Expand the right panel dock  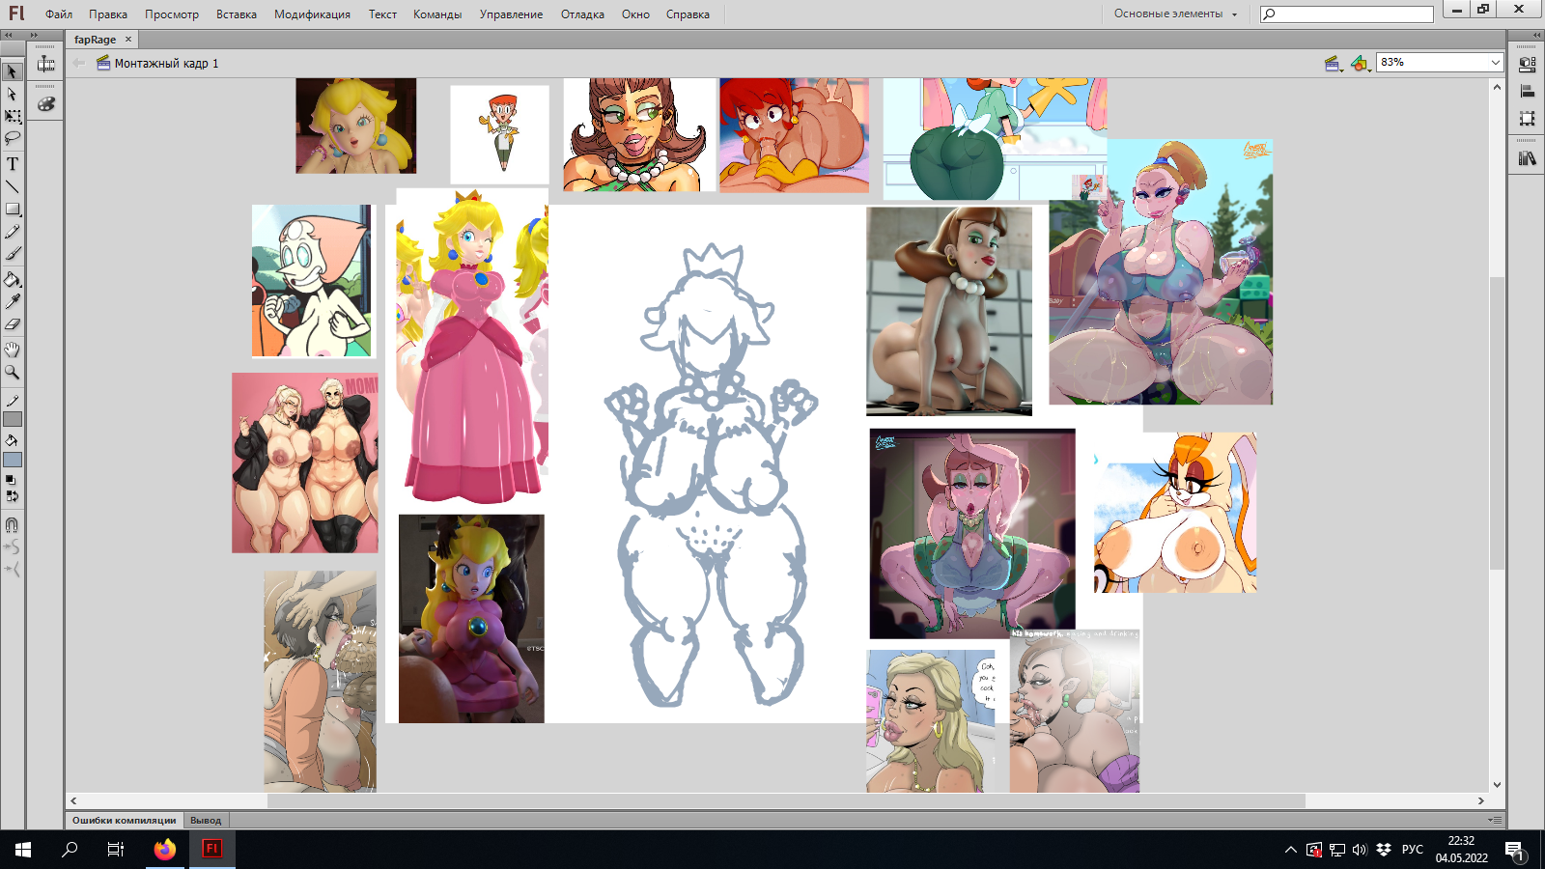pos(1537,35)
